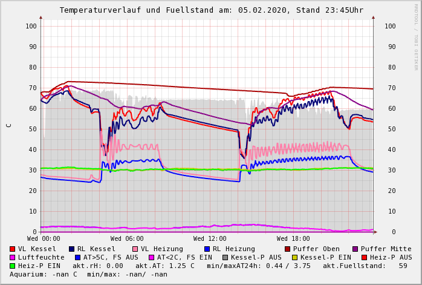Click the red Heiz-P AUS legend swatch

364,257
